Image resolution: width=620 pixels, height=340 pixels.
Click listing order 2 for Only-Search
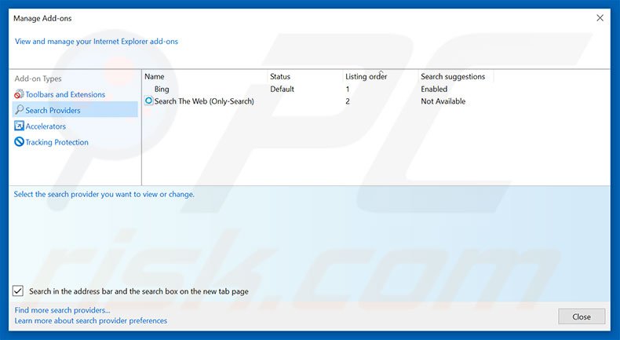[x=347, y=101]
